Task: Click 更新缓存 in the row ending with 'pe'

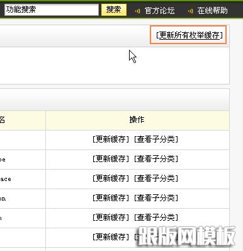Action: [111, 159]
